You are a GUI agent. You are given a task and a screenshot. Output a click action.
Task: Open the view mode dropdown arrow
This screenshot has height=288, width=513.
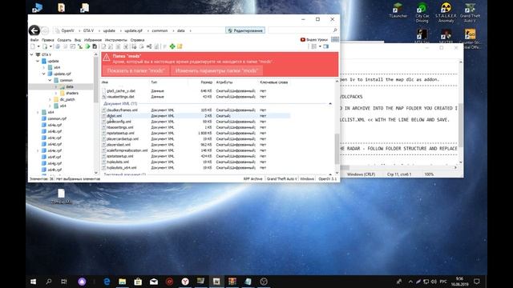(x=320, y=46)
